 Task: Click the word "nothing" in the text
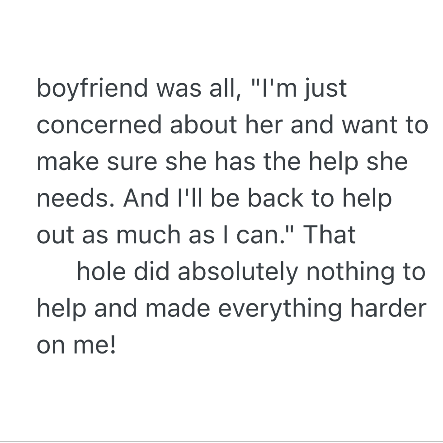click(x=350, y=272)
